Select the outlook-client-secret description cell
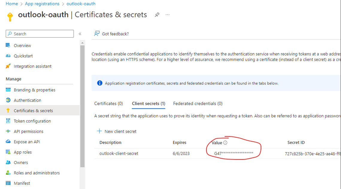The image size is (341, 189). (119, 153)
